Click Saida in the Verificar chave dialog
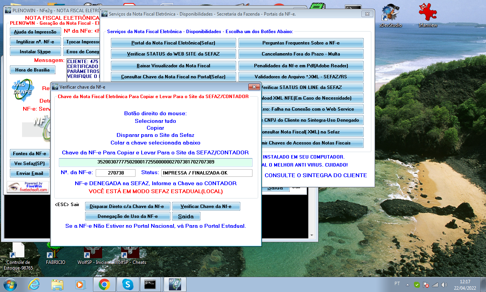This screenshot has height=292, width=486. pos(186,216)
